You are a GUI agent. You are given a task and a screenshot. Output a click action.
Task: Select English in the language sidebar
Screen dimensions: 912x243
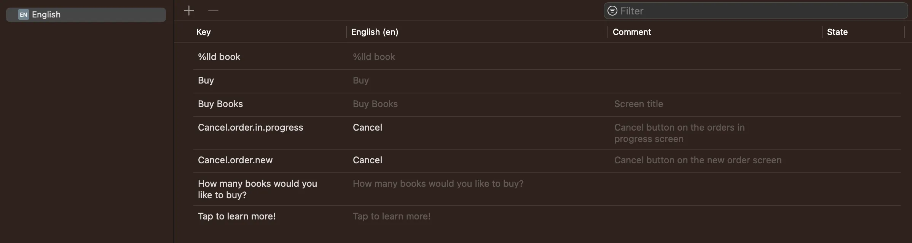86,14
